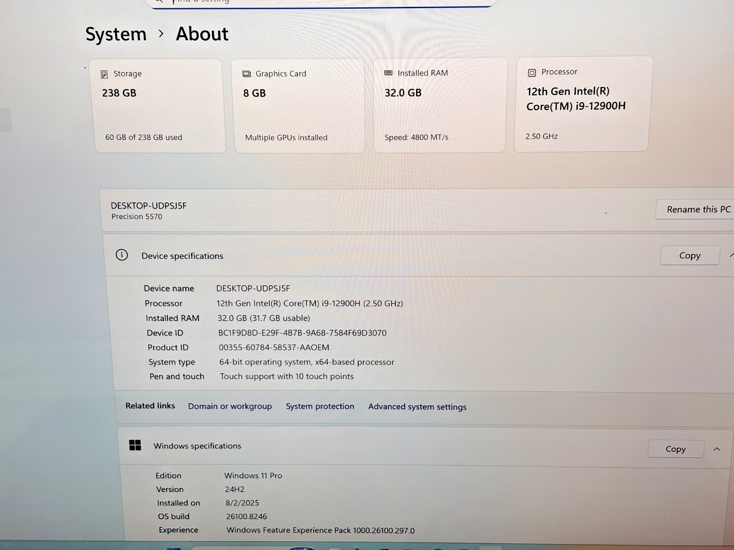Select 64-bit operating system text
This screenshot has height=550, width=734.
[306, 362]
